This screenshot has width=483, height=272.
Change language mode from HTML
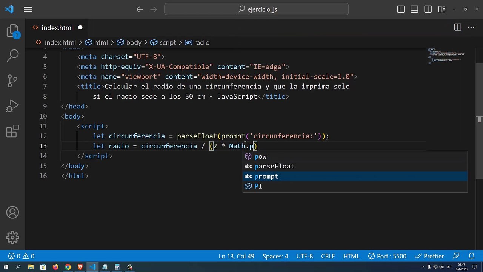(351, 256)
